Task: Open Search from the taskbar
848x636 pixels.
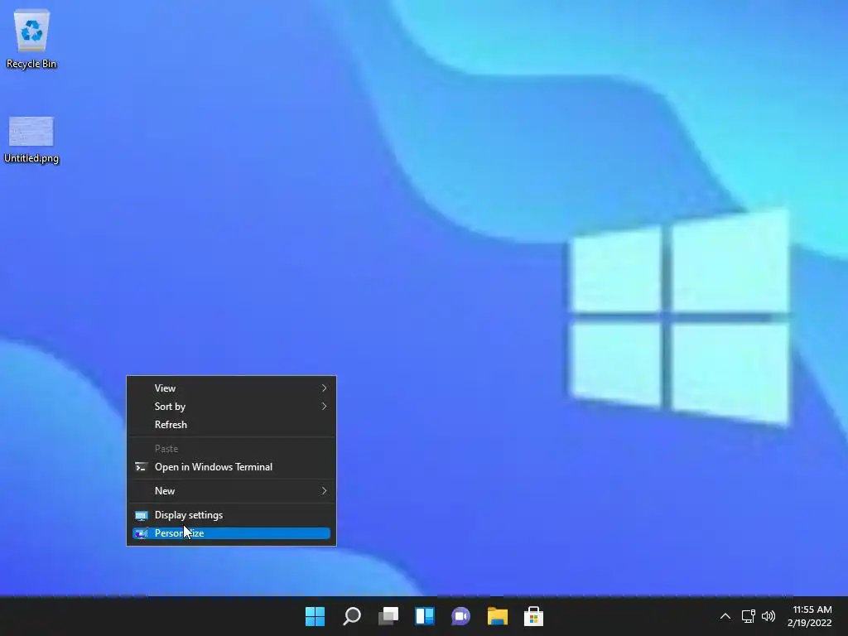Action: 351,616
